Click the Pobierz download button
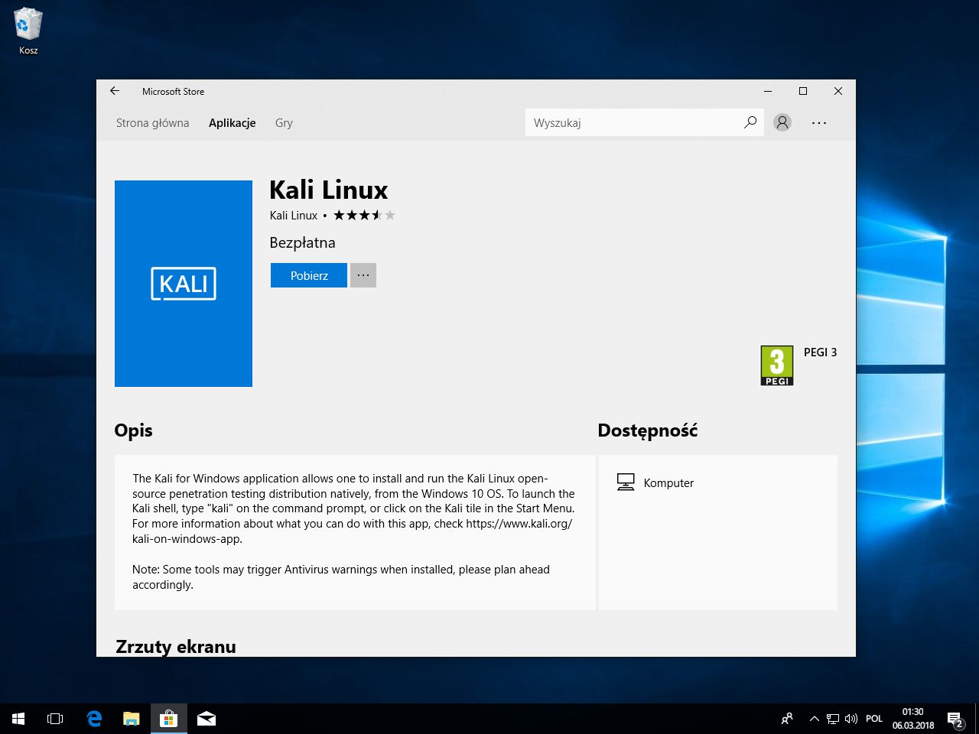Image resolution: width=979 pixels, height=734 pixels. (308, 274)
